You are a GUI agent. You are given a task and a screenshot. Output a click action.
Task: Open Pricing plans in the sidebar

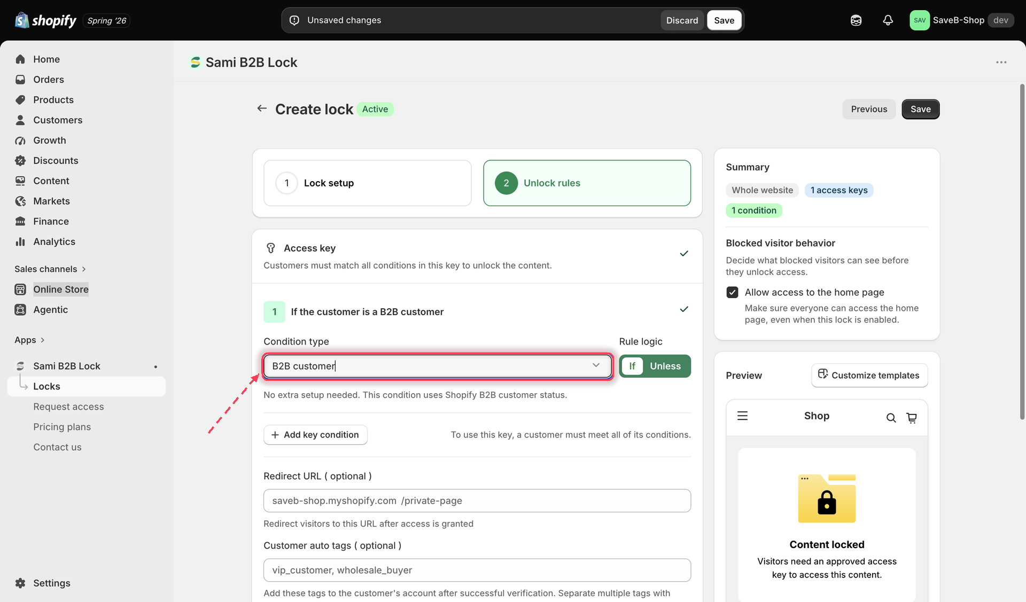(62, 427)
